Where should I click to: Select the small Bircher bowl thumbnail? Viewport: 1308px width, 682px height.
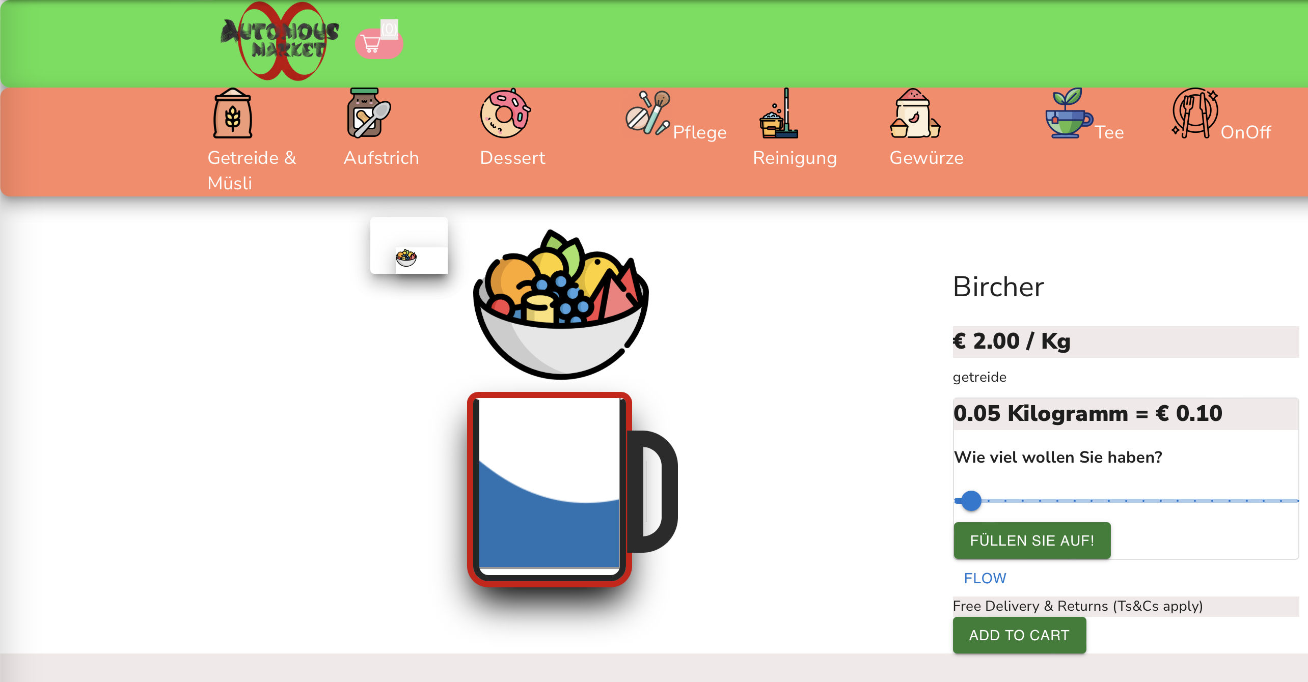(x=409, y=245)
